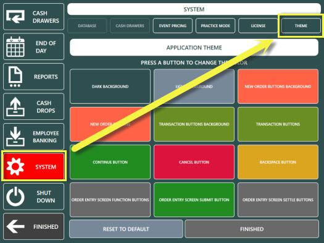Click the Shut Down power icon
The image size is (324, 243).
point(15,197)
